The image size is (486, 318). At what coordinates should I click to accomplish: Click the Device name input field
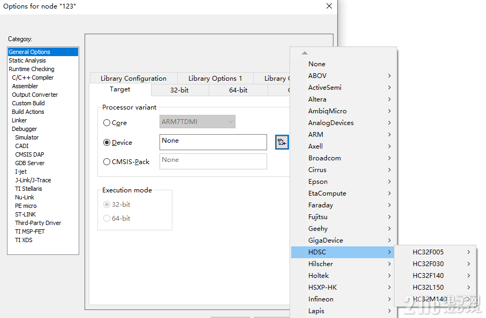(213, 142)
